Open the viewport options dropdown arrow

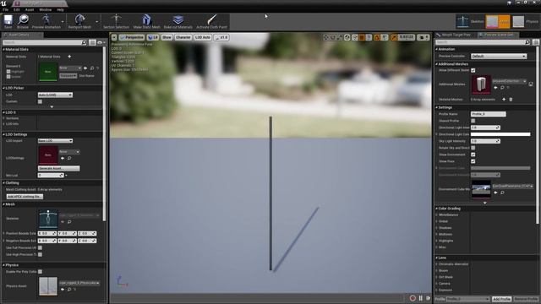tap(114, 37)
